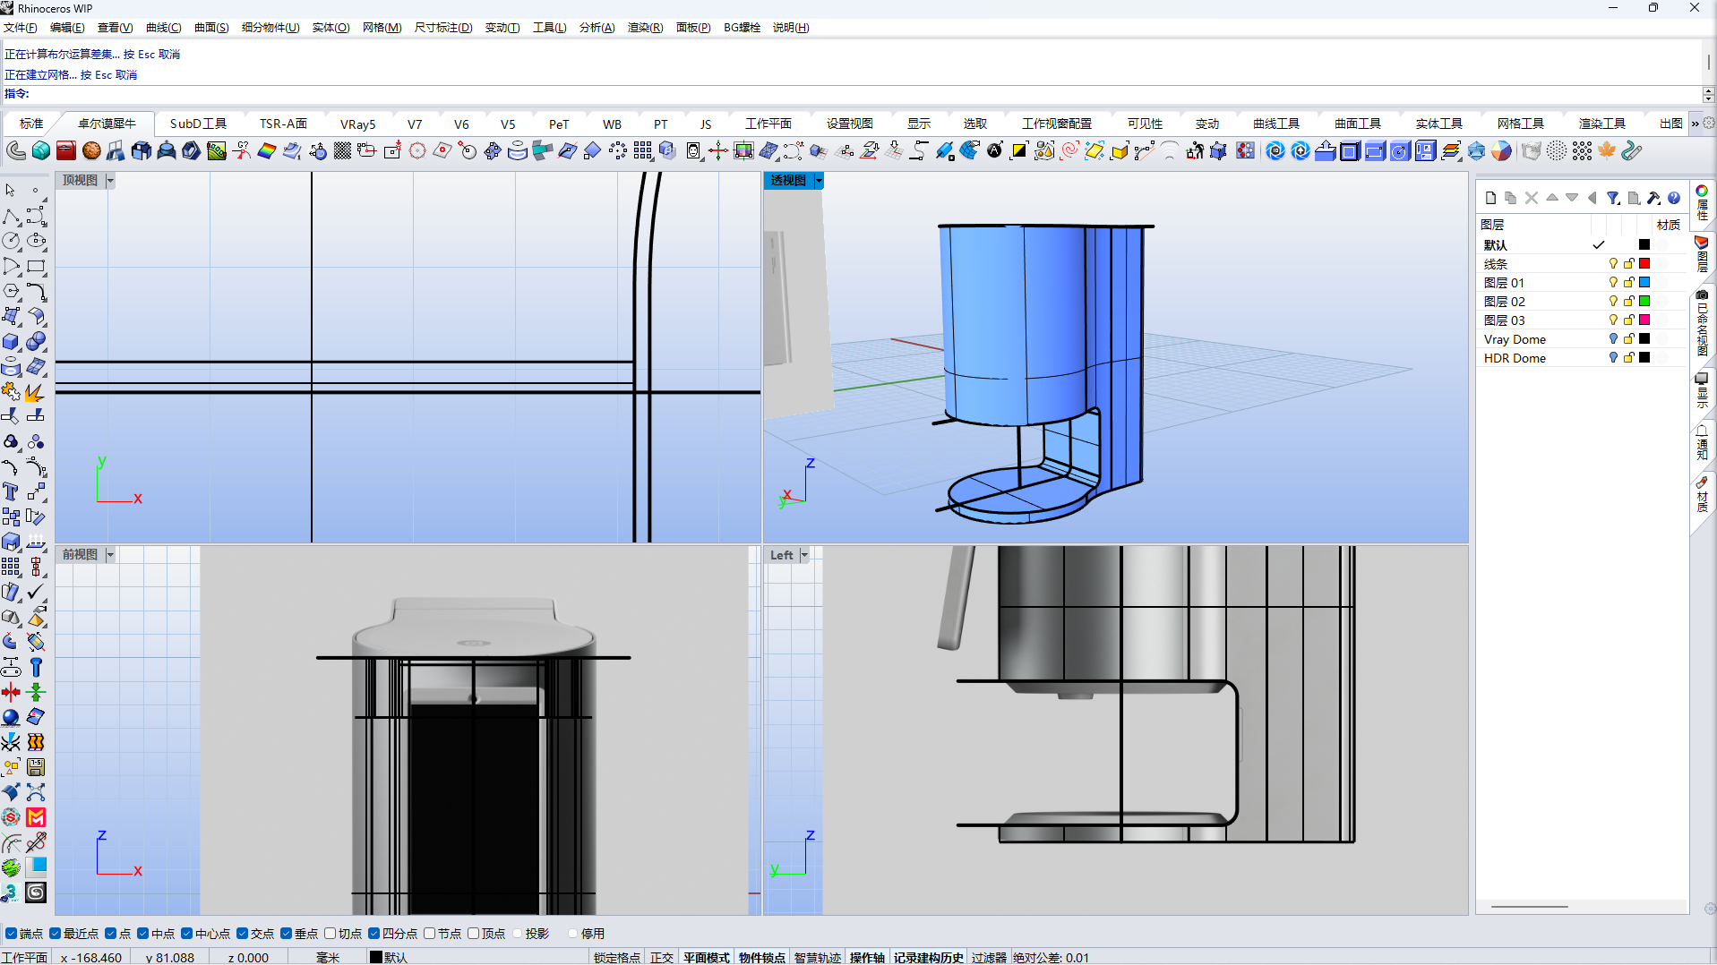Switch to the VRay5 toolbar tab

pyautogui.click(x=357, y=124)
